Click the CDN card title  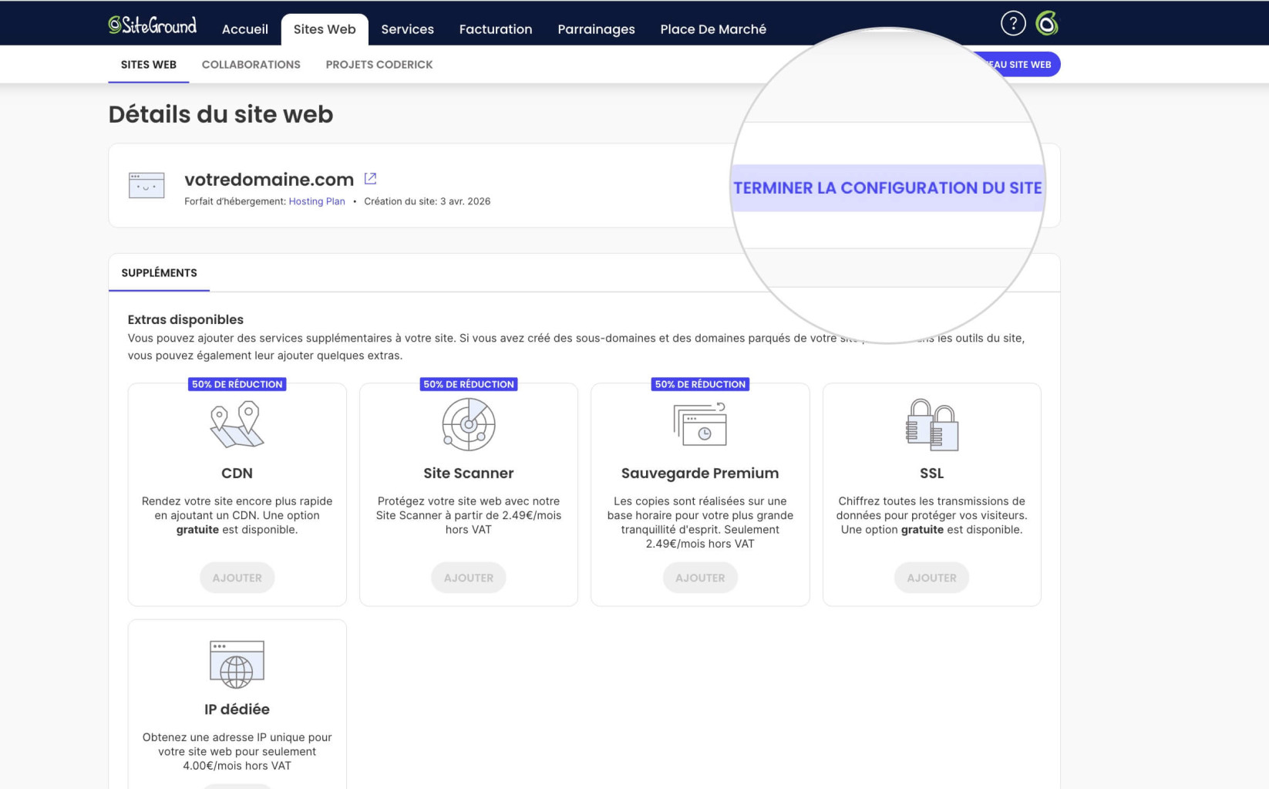pyautogui.click(x=237, y=473)
